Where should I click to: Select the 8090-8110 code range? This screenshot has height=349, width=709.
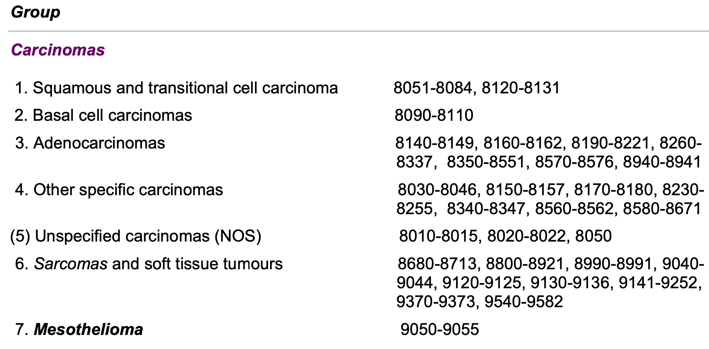pos(434,115)
